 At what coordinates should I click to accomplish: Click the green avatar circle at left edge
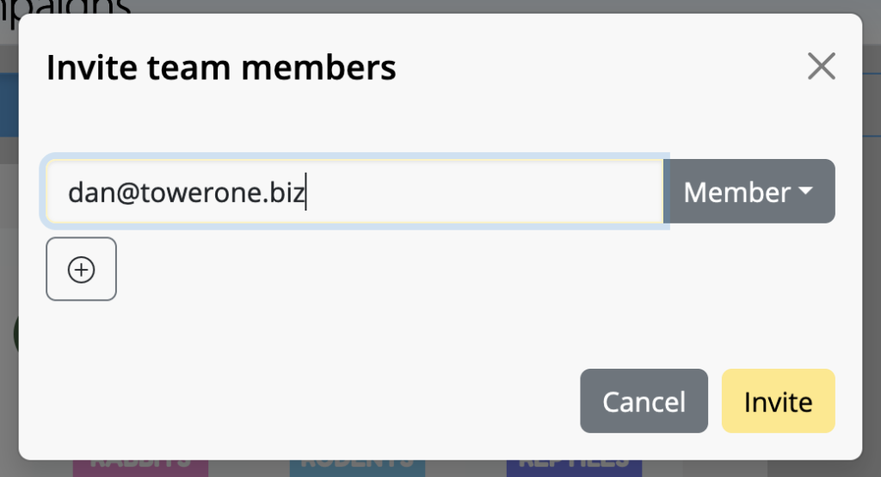tap(15, 334)
